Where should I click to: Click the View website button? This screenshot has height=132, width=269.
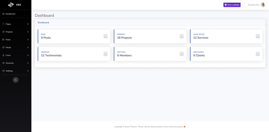(x=232, y=5)
